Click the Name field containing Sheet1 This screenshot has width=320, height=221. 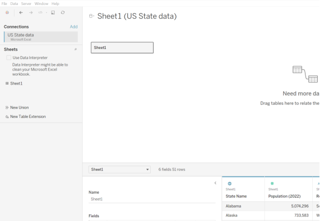[152, 199]
